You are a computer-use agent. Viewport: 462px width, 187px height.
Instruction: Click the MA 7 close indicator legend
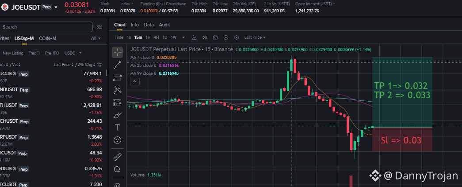click(x=153, y=58)
